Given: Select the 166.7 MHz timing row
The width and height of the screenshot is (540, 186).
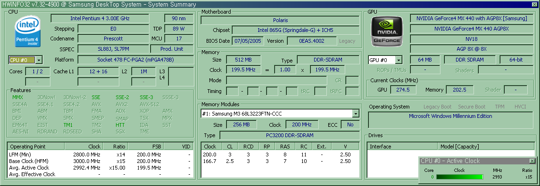Looking at the screenshot, I should click(x=280, y=161).
